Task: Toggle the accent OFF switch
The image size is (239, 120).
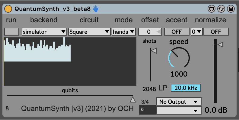Action: pyautogui.click(x=177, y=32)
